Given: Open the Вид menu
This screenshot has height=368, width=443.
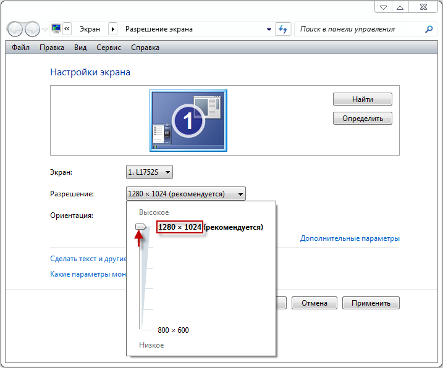Looking at the screenshot, I should (80, 48).
